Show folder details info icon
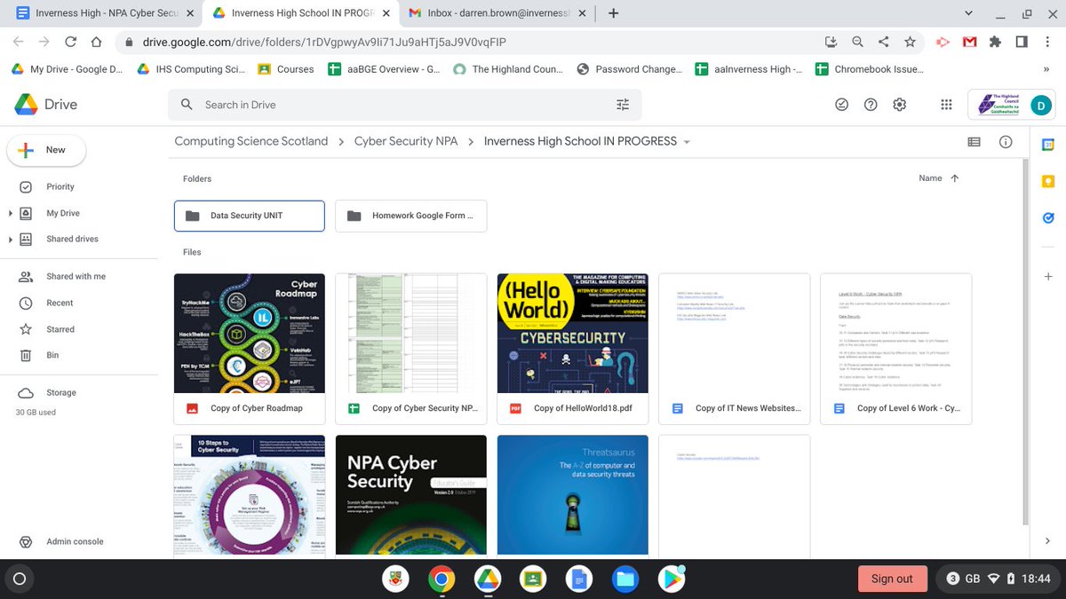This screenshot has width=1066, height=599. 1006,142
